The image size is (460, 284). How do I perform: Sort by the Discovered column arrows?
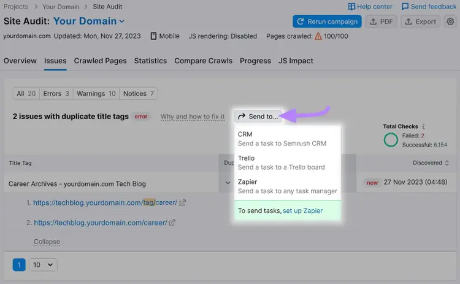click(x=447, y=163)
